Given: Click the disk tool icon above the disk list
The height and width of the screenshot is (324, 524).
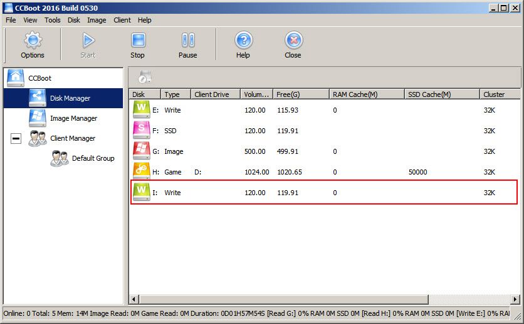Looking at the screenshot, I should pyautogui.click(x=145, y=77).
